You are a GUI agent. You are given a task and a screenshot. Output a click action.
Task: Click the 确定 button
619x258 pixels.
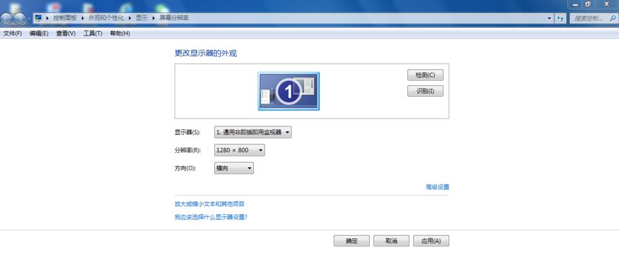pos(351,241)
